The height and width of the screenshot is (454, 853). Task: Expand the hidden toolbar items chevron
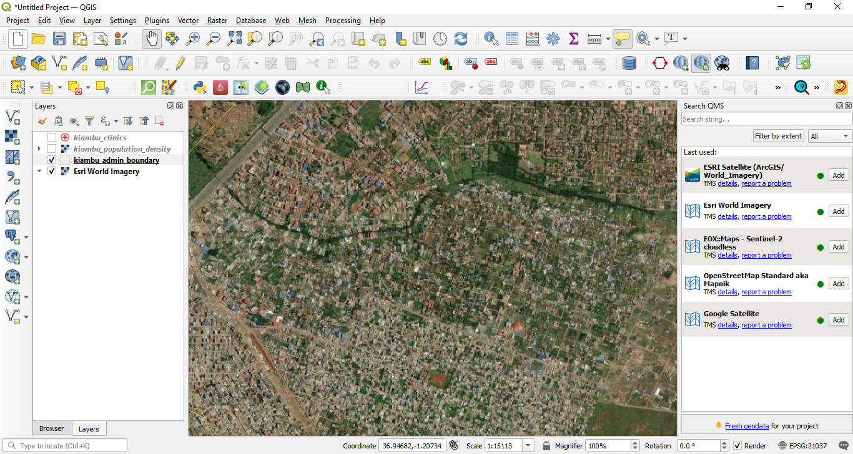tap(778, 87)
